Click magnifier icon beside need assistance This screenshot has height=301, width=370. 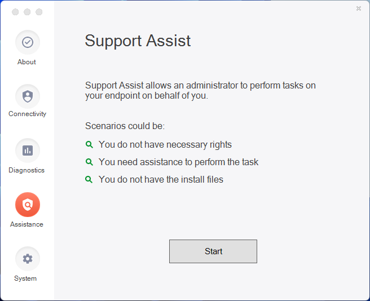pyautogui.click(x=89, y=162)
